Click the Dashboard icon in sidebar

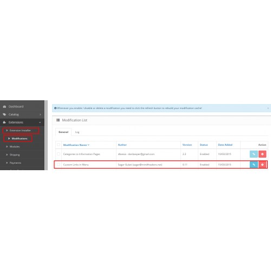(4, 107)
